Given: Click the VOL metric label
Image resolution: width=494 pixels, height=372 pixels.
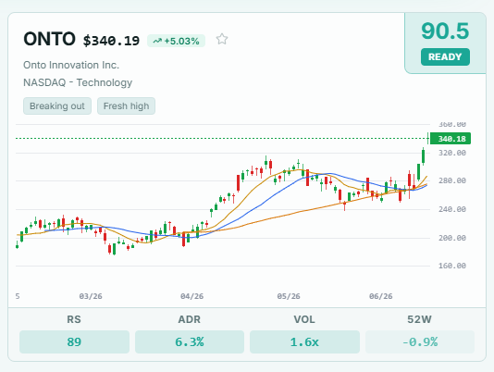Looking at the screenshot, I should (304, 319).
